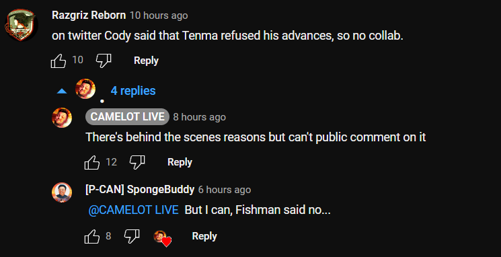Open the "10 hours ago" comment timestamp

pos(159,15)
